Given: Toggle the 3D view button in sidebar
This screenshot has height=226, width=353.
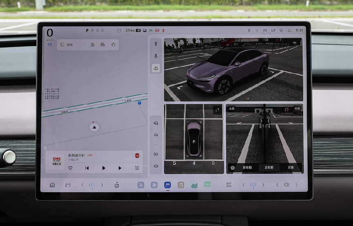Looking at the screenshot, I should pyautogui.click(x=156, y=68).
